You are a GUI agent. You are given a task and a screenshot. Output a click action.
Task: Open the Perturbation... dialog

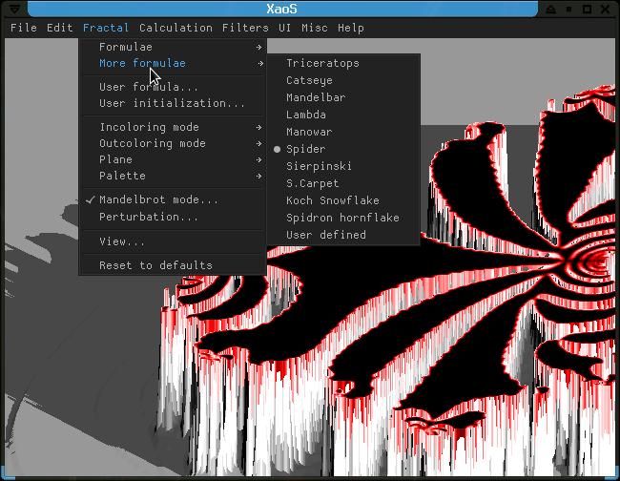[x=149, y=217]
